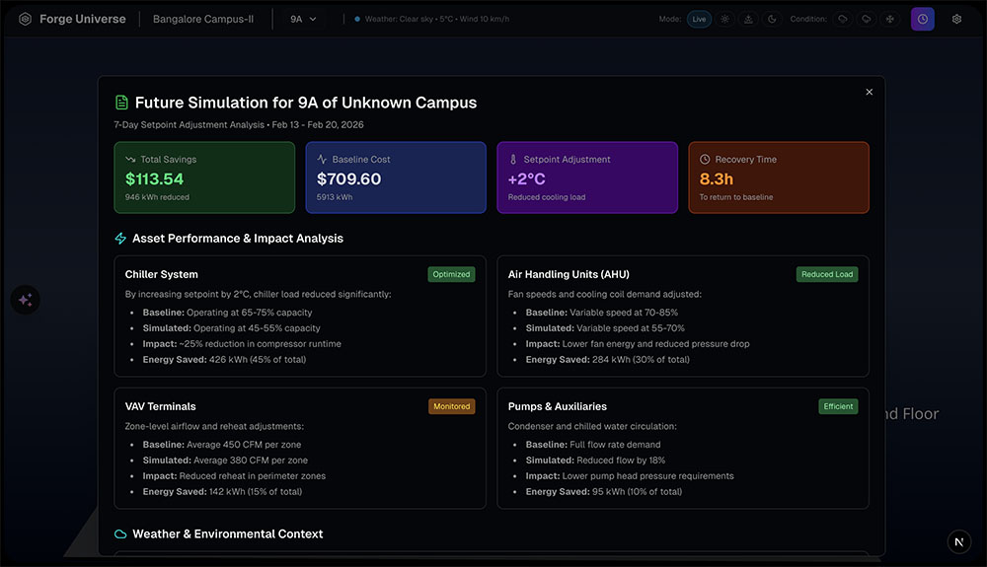Select the snowflake condition icon

point(890,19)
